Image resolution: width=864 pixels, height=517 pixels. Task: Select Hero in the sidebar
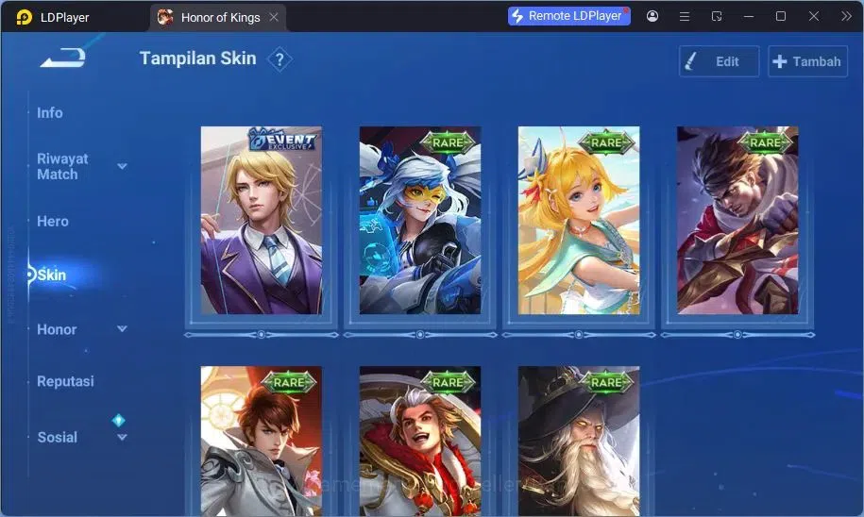53,222
